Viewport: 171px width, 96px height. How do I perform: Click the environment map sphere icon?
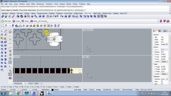(38, 26)
